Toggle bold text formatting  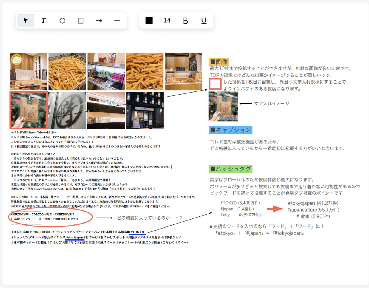186,20
